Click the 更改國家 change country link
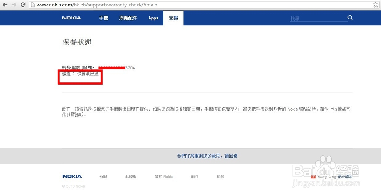 (x=345, y=177)
